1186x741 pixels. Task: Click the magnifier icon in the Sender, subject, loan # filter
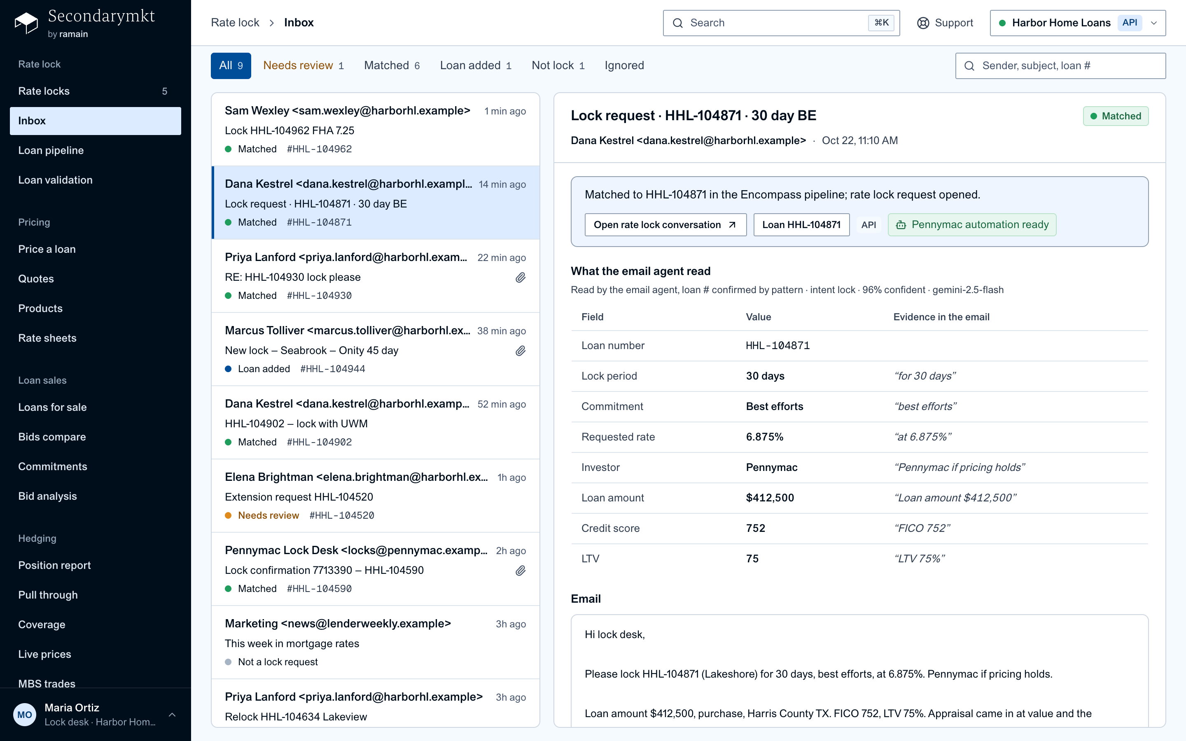[969, 66]
